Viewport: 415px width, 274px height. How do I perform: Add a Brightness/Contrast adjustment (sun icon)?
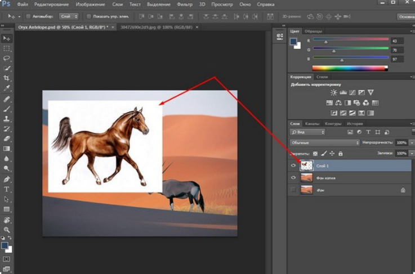(x=333, y=93)
